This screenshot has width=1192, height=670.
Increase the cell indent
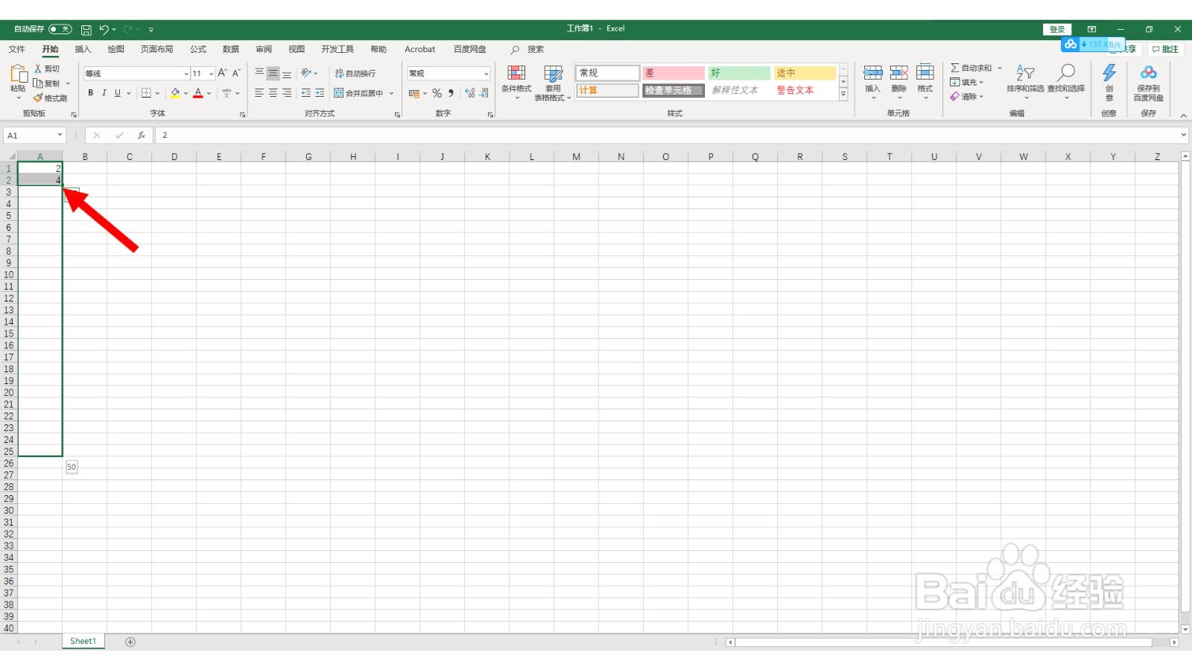[320, 93]
